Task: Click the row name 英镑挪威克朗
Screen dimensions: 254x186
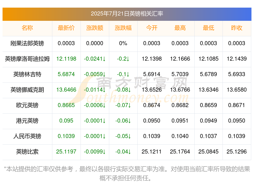Action: (27, 90)
